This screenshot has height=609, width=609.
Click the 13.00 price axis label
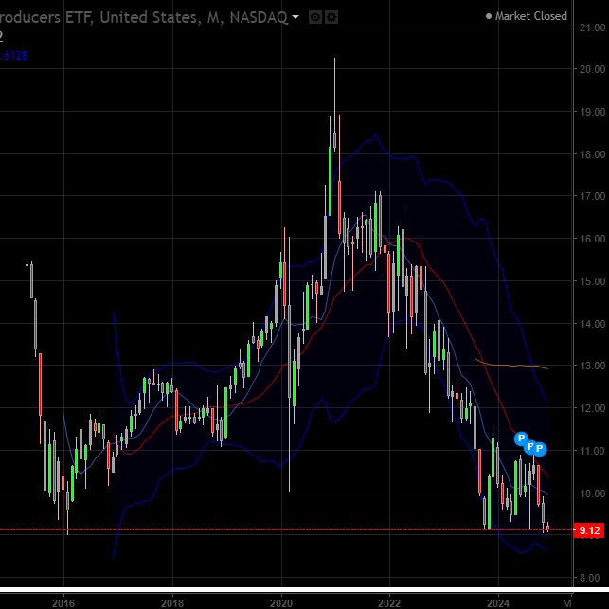pos(592,366)
